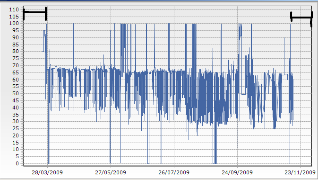The width and height of the screenshot is (318, 180).
Task: Click the 30 y-axis value
Action: pyautogui.click(x=16, y=122)
